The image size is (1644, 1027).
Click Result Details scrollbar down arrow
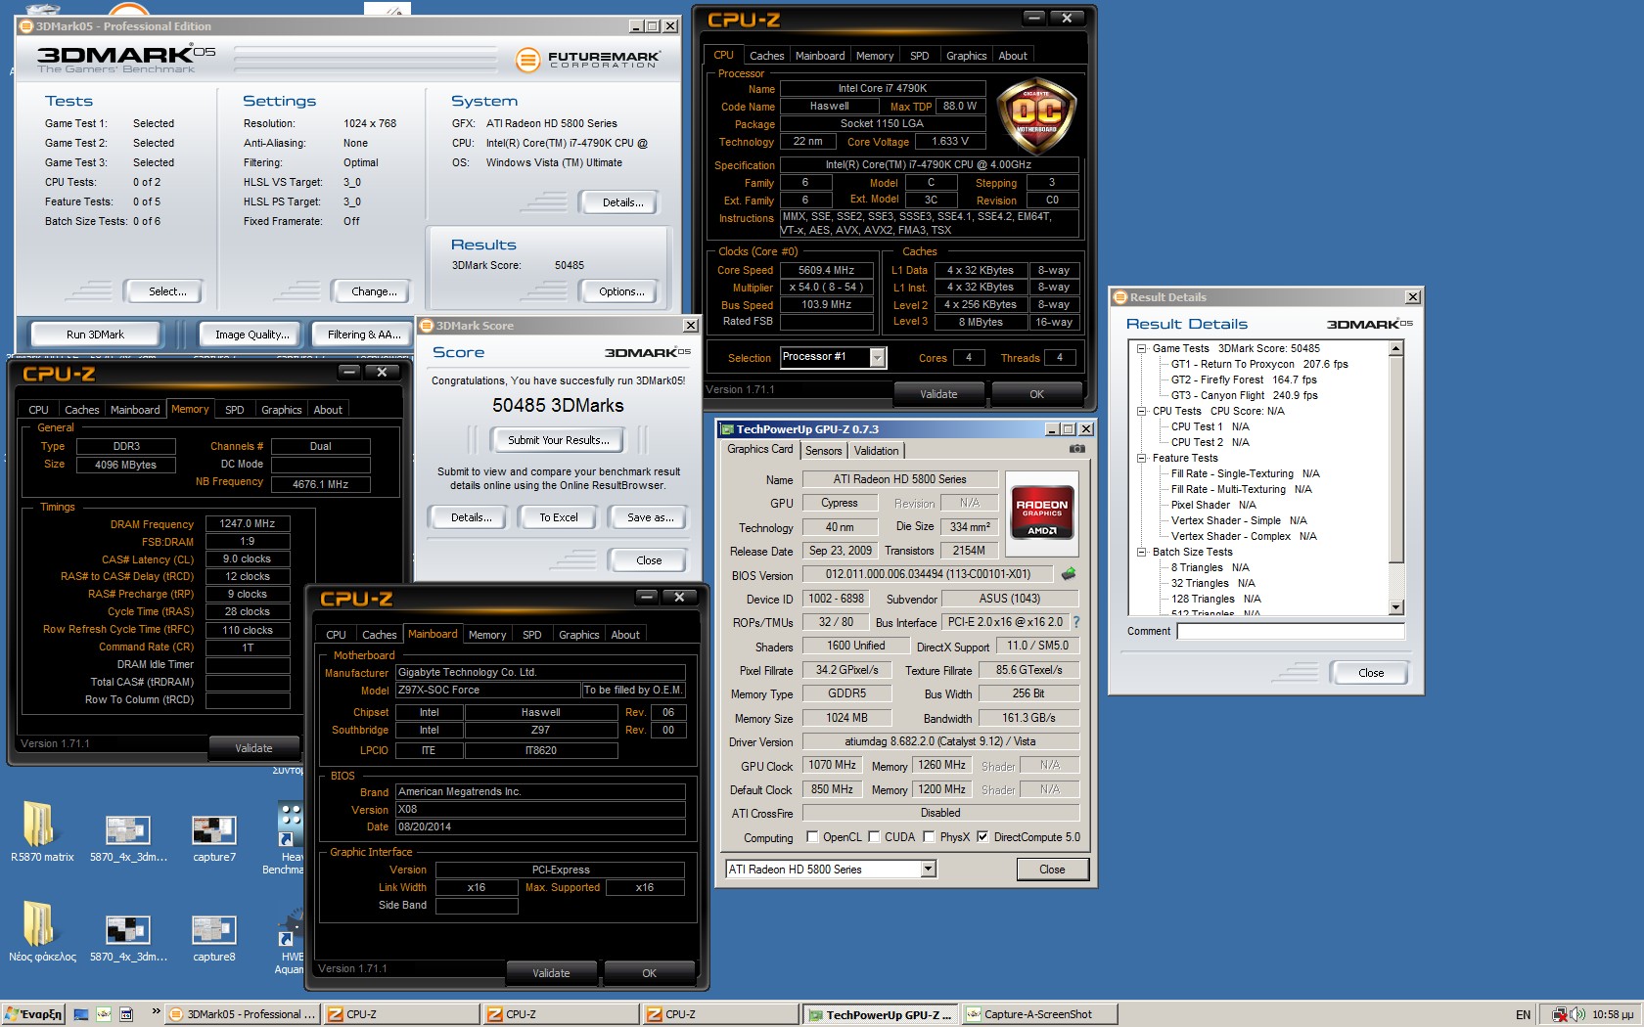coord(1396,607)
